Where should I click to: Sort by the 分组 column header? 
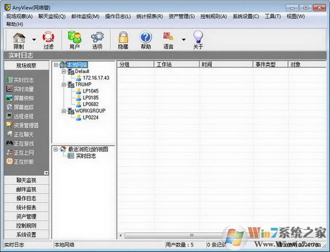coord(135,64)
